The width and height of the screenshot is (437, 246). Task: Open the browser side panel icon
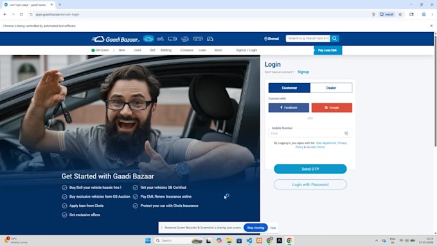411,14
